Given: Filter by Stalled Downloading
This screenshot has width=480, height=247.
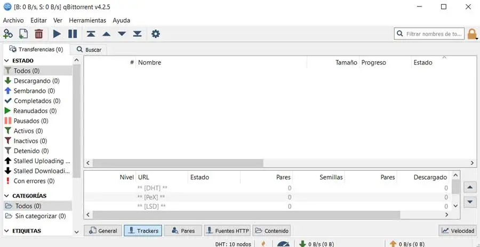Looking at the screenshot, I should tap(38, 171).
